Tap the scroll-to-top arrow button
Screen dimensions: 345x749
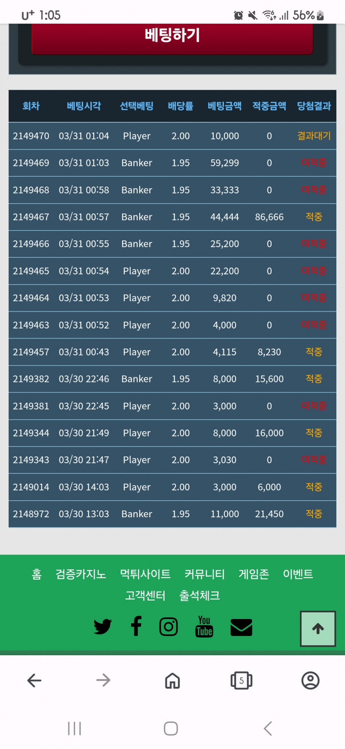coord(318,629)
